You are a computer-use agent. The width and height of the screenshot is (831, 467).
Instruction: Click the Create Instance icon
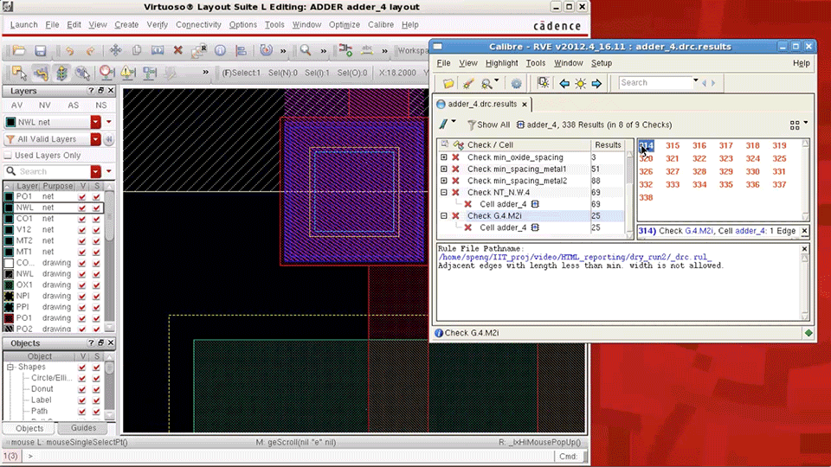(345, 50)
